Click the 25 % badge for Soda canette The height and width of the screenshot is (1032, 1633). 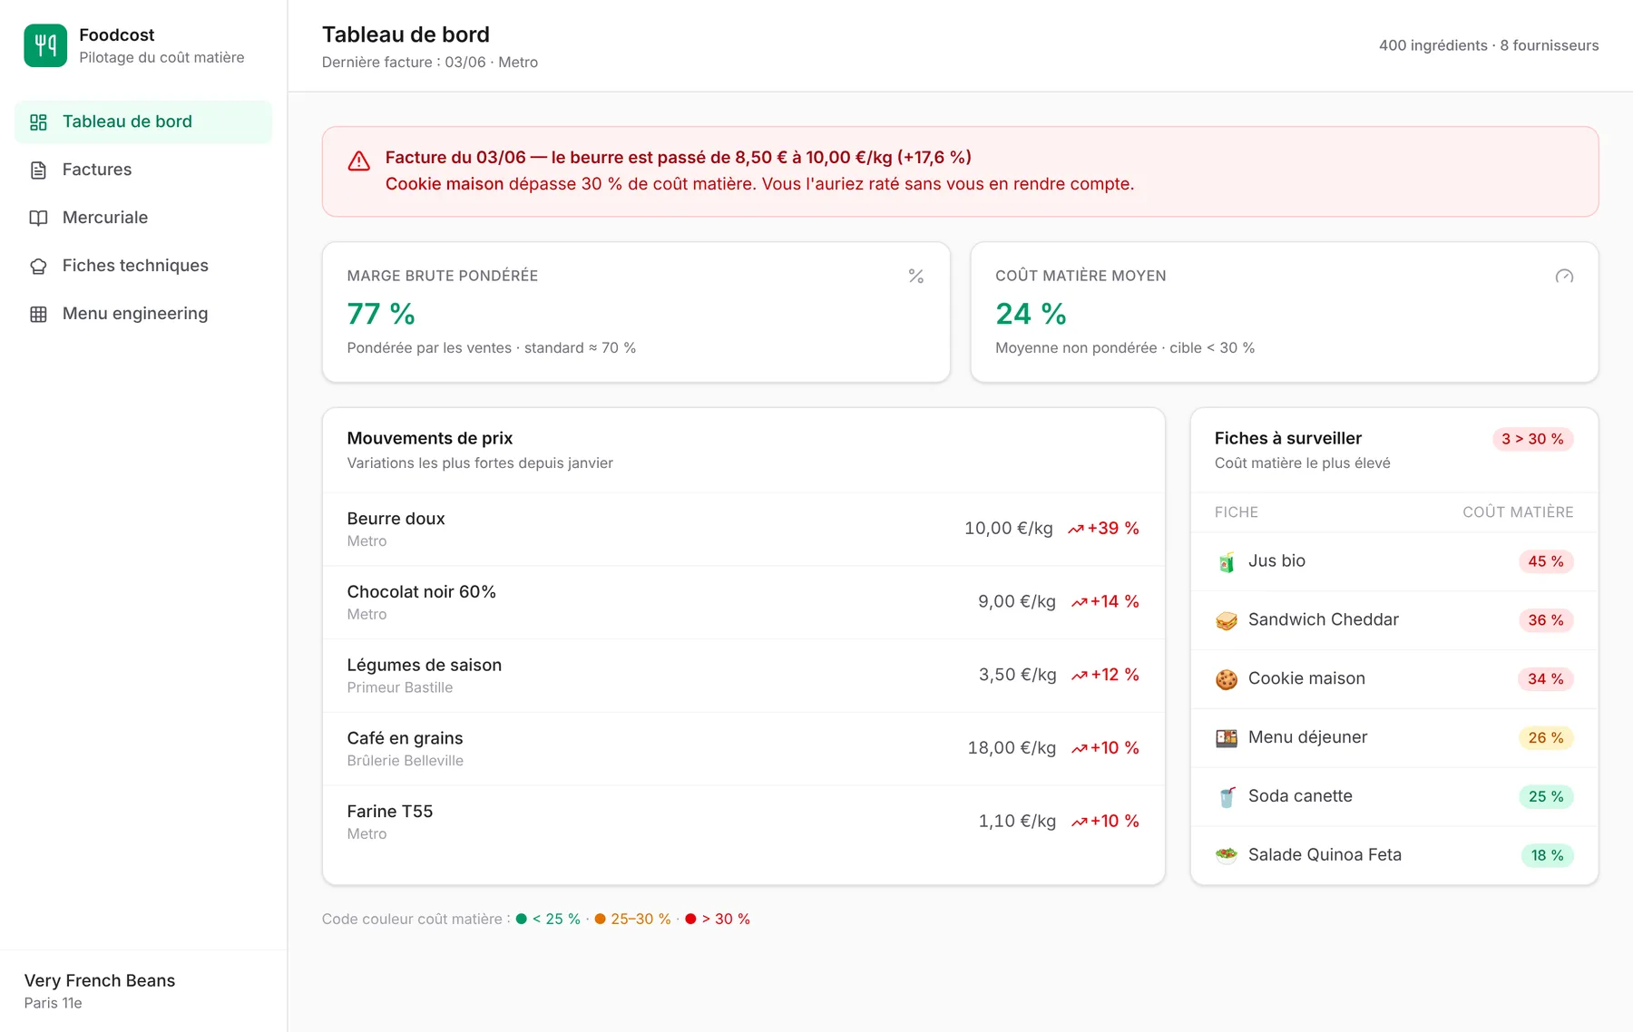[1546, 797]
